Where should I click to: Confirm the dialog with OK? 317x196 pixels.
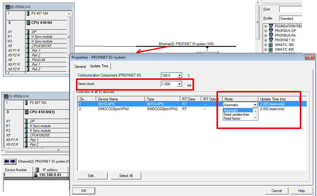(x=84, y=191)
